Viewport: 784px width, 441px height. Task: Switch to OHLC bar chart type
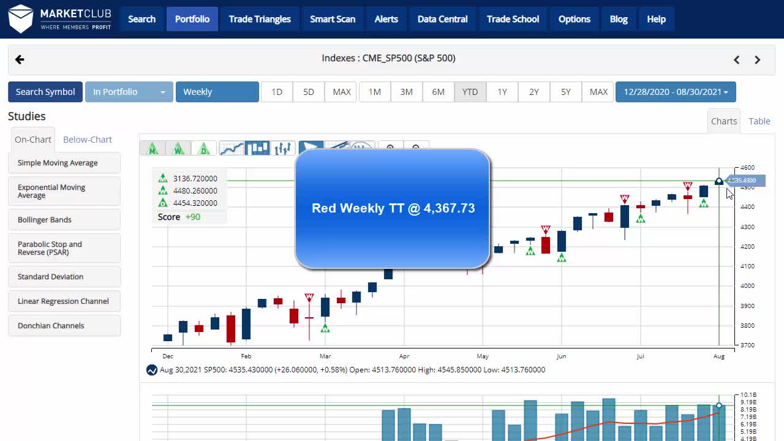tap(283, 148)
